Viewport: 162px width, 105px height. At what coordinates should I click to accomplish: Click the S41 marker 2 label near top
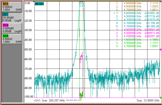click(x=80, y=6)
